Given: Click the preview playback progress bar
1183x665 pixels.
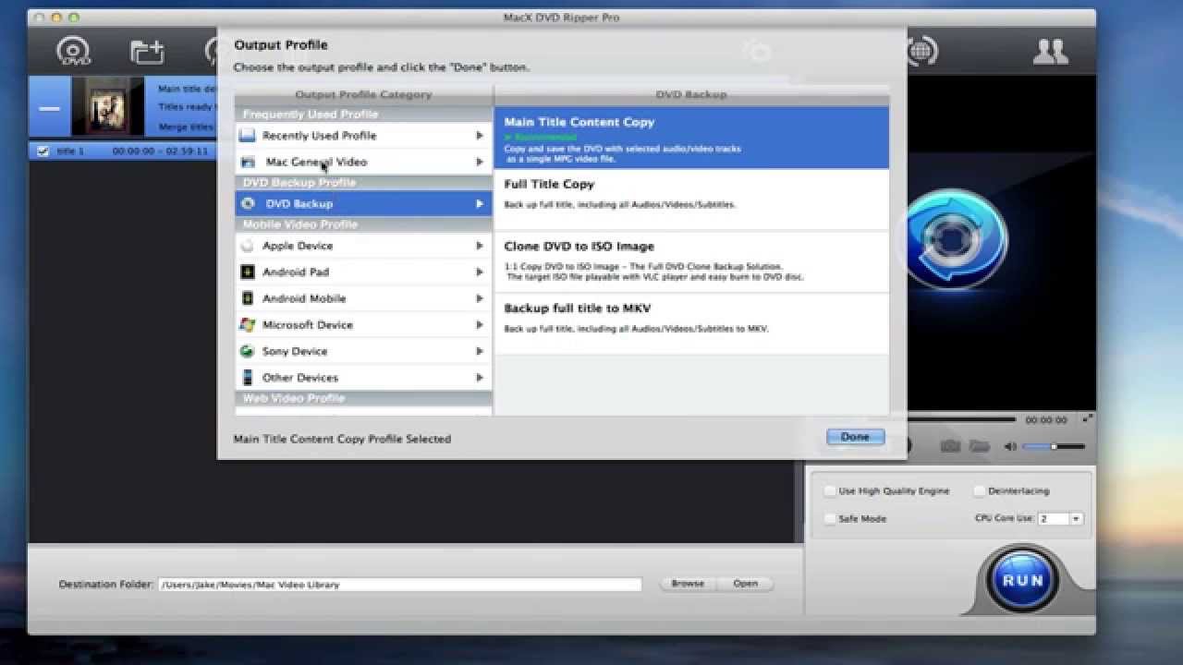Looking at the screenshot, I should (962, 419).
